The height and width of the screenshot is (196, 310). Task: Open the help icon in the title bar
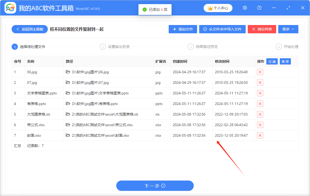(x=259, y=8)
